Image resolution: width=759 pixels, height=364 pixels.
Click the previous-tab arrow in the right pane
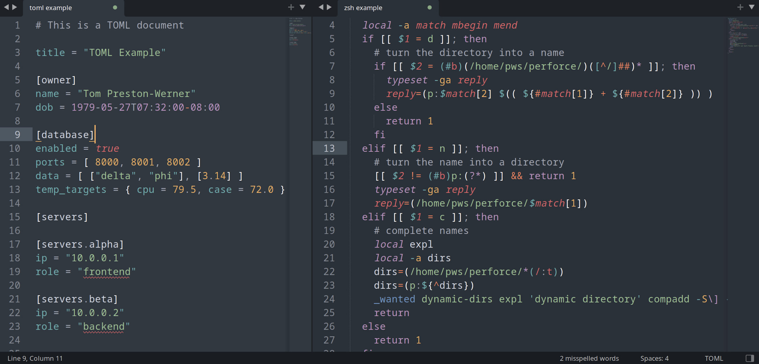[x=321, y=7]
